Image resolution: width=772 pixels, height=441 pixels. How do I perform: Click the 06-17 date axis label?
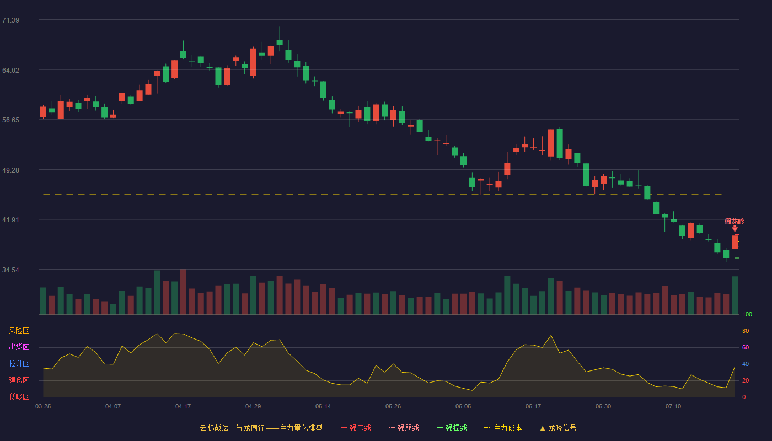pos(533,406)
